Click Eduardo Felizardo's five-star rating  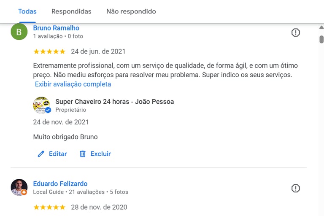coord(49,207)
